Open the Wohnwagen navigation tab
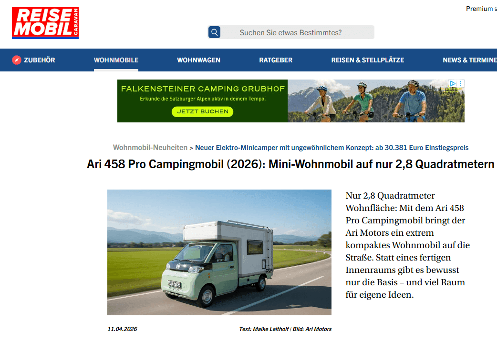This screenshot has height=341, width=497. click(x=198, y=60)
